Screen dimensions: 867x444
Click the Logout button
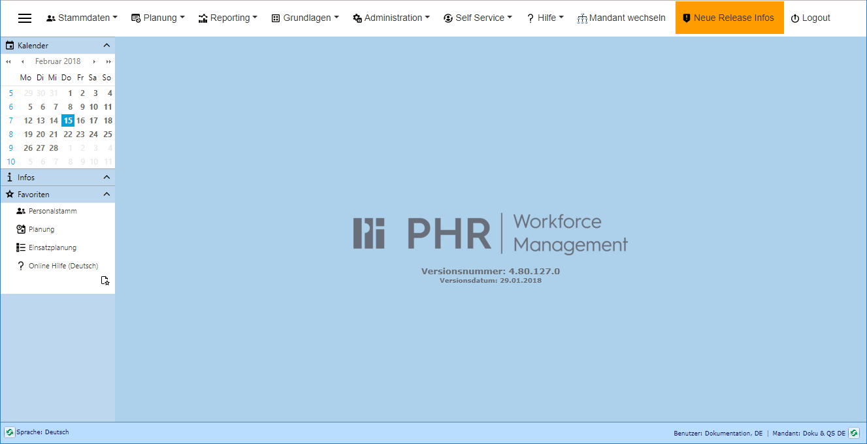pos(810,18)
